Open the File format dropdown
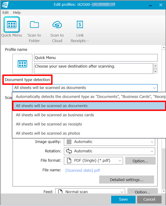This screenshot has height=206, width=166. click(x=93, y=160)
